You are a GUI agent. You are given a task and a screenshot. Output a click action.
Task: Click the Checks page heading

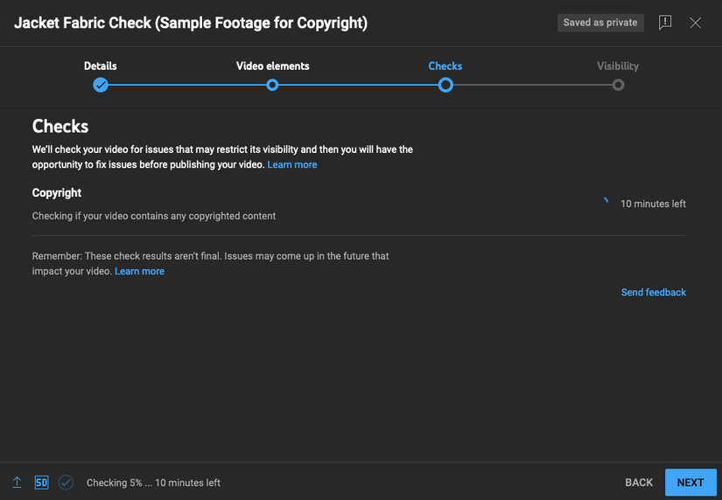pyautogui.click(x=60, y=126)
